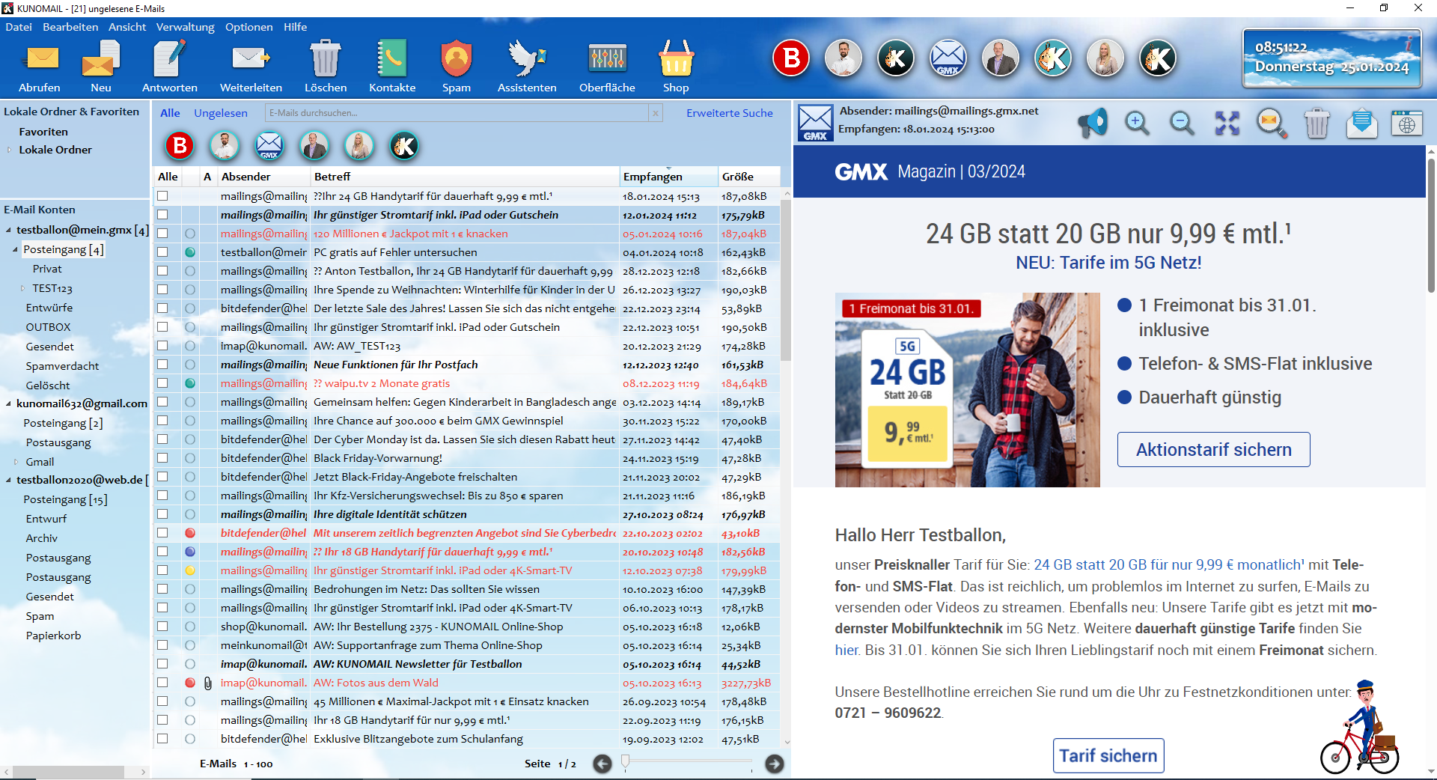Select the GMX envelope avatar in top toolbar

point(948,58)
